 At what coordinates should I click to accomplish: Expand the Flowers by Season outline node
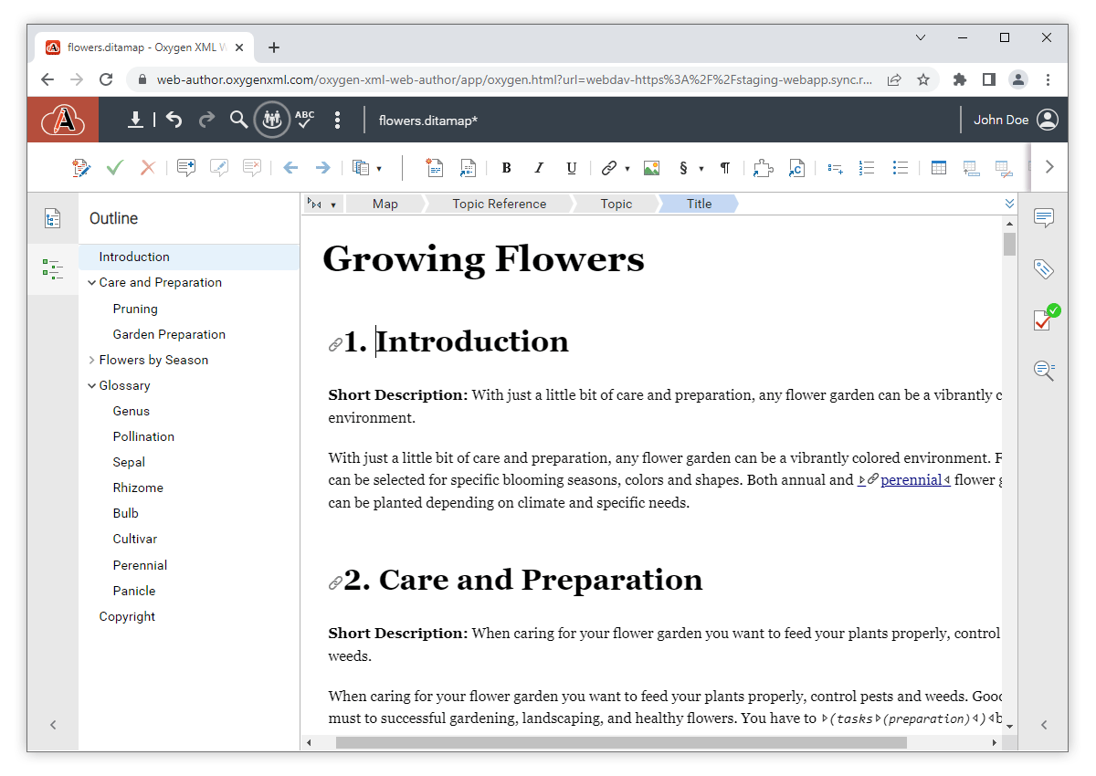(x=91, y=360)
